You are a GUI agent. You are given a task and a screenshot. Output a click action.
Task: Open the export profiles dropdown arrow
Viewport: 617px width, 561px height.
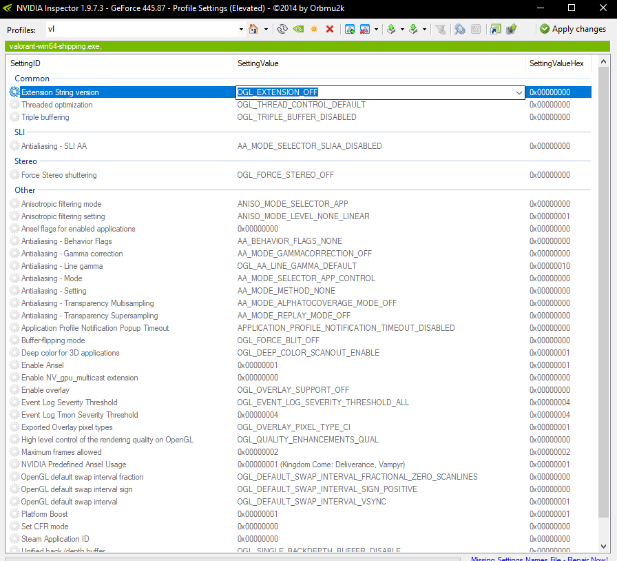click(x=402, y=30)
